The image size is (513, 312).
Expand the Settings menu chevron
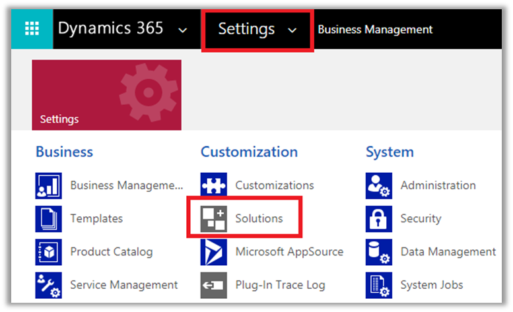[292, 30]
